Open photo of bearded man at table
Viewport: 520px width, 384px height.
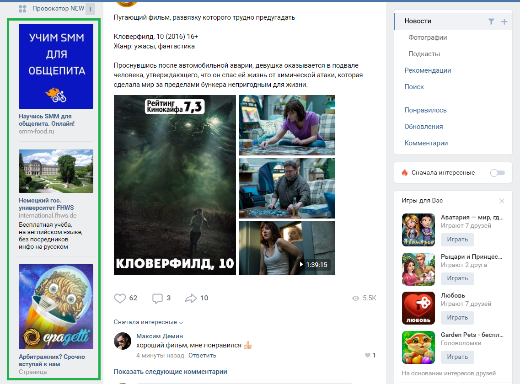(x=287, y=188)
